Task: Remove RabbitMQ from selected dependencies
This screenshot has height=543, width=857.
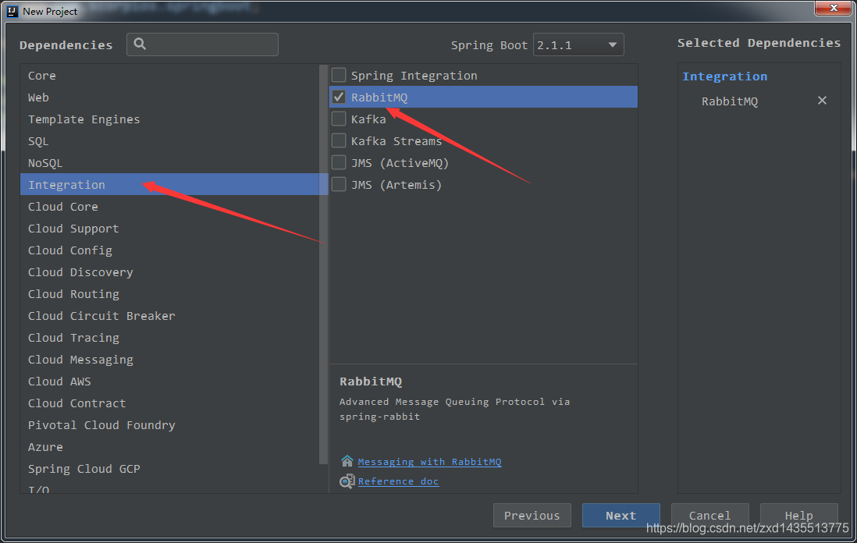Action: (x=822, y=101)
